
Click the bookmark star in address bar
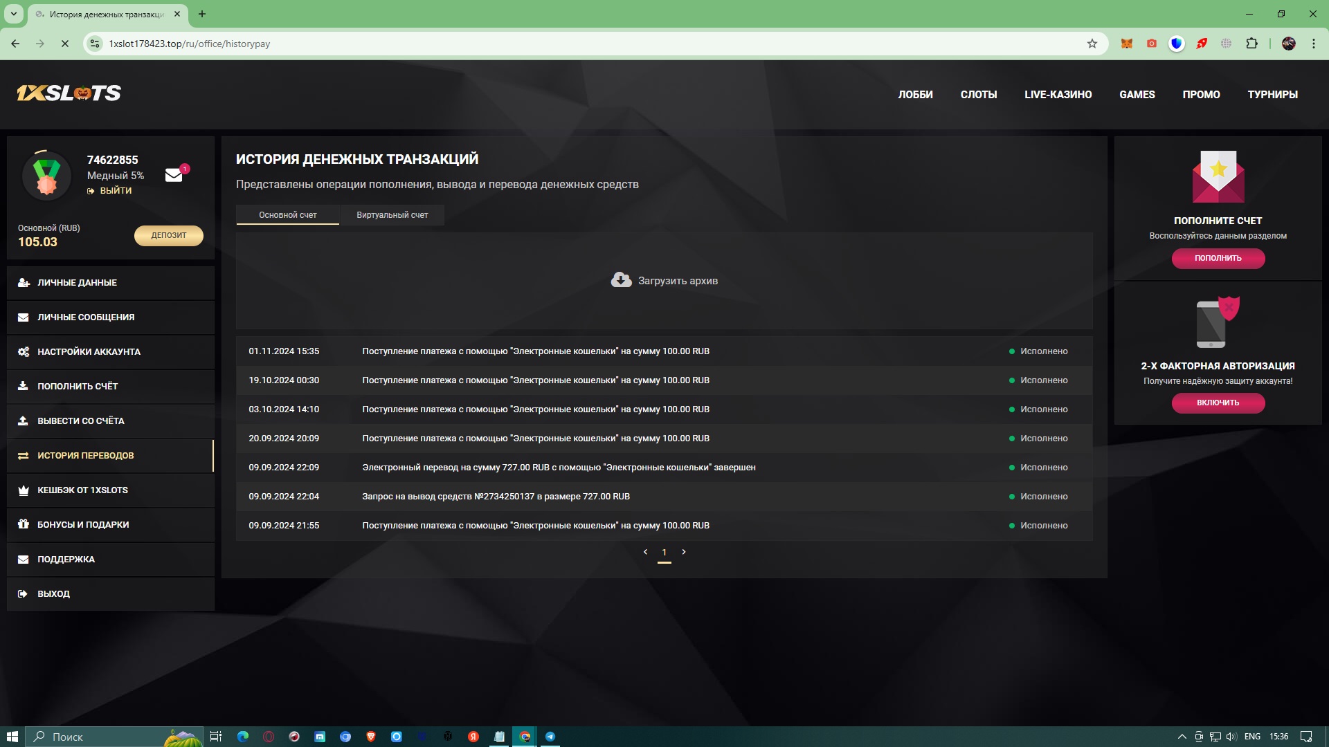1092,44
